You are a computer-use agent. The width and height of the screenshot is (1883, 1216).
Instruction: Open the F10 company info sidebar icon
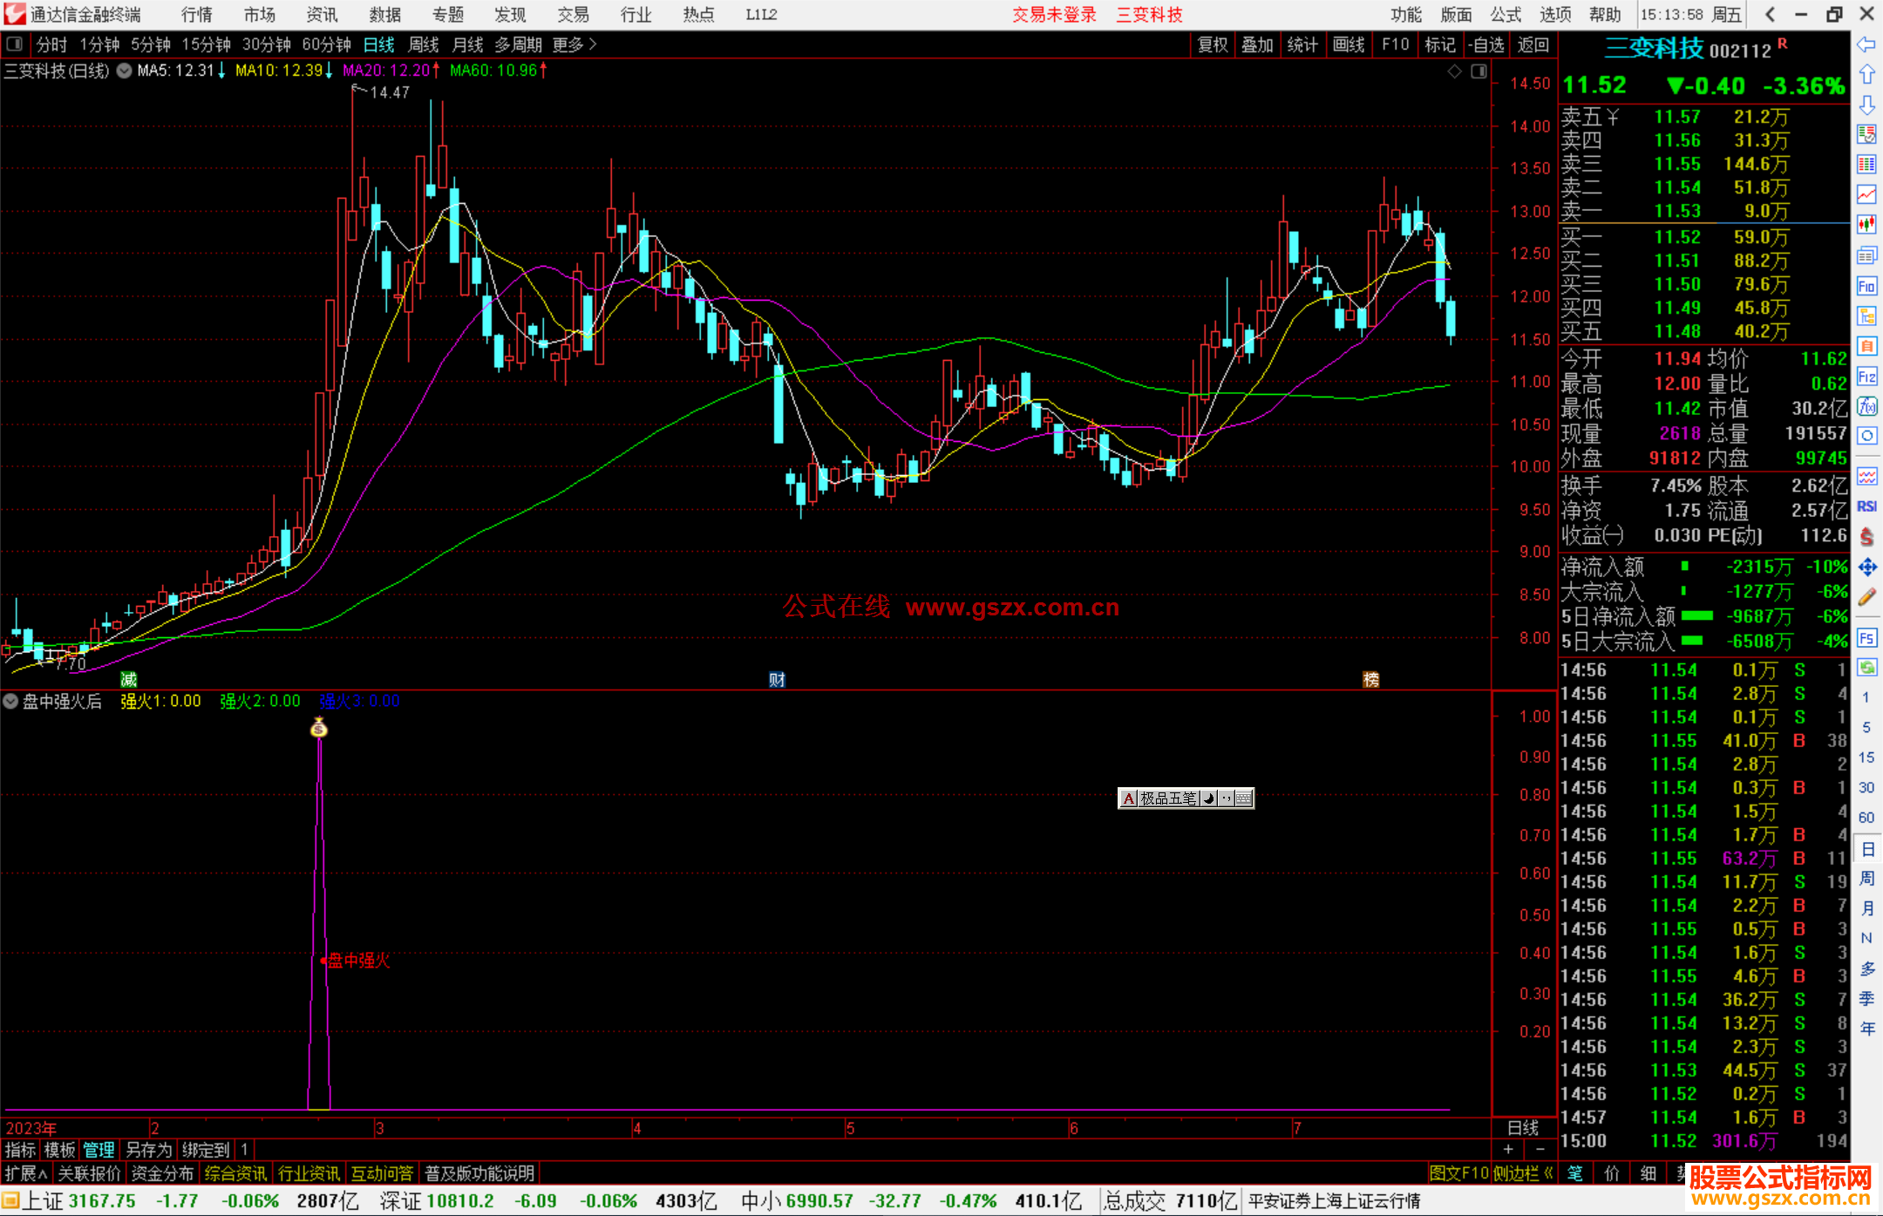(1866, 286)
